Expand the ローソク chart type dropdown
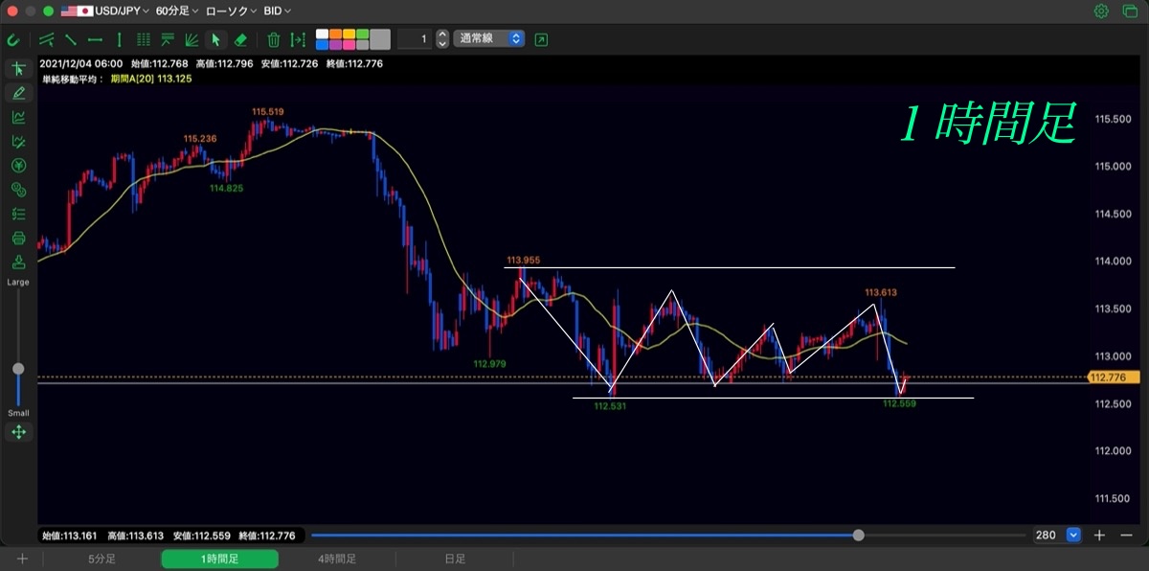This screenshot has height=571, width=1149. (230, 11)
